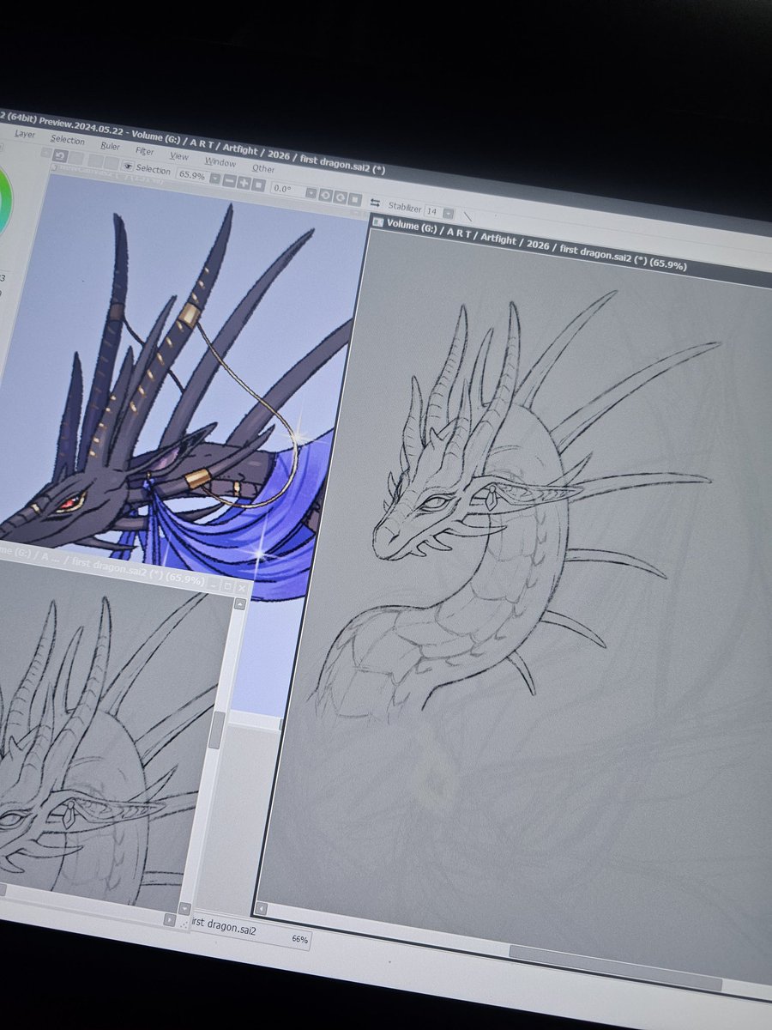The height and width of the screenshot is (1030, 772).
Task: Open the View menu
Action: point(178,156)
